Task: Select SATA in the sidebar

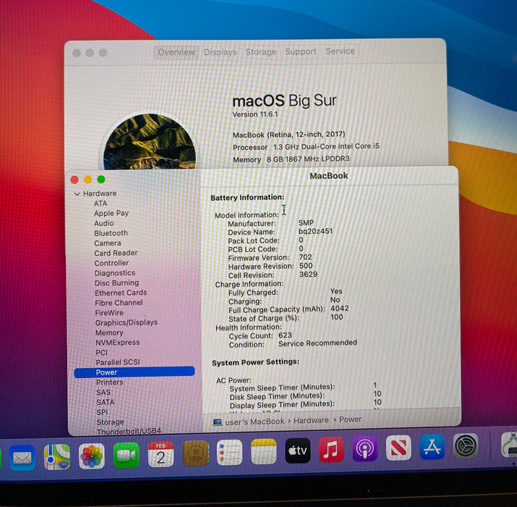Action: point(105,402)
